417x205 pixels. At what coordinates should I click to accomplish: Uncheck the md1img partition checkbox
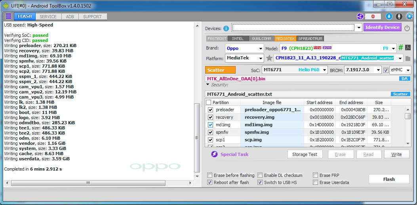pos(211,125)
